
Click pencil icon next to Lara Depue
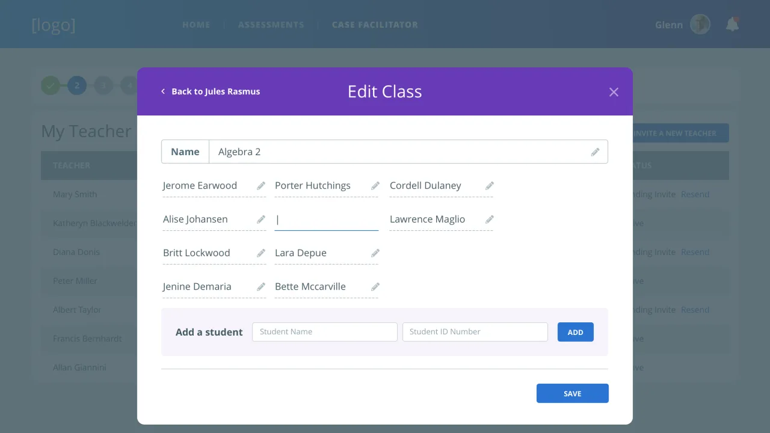coord(375,253)
